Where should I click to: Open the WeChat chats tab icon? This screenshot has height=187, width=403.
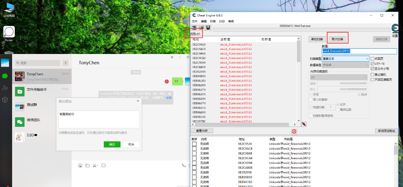(5, 76)
